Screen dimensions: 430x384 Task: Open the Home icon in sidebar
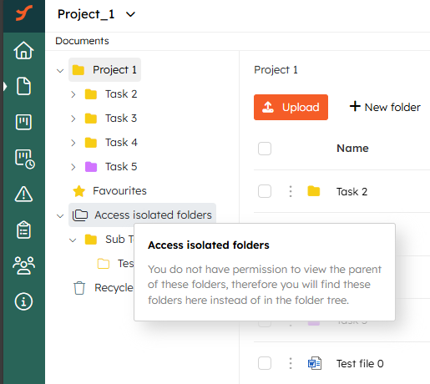tap(23, 50)
